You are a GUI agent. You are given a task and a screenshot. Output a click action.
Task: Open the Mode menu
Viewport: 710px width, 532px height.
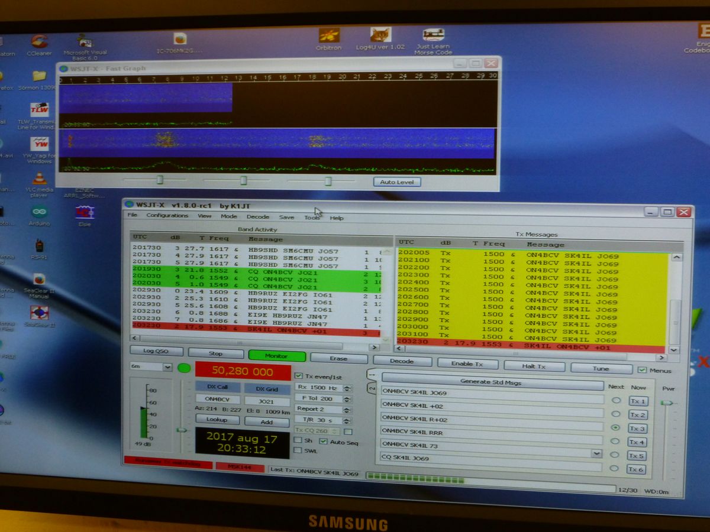229,217
